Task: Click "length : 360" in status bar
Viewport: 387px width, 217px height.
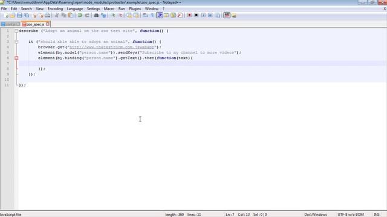Action: pyautogui.click(x=175, y=215)
